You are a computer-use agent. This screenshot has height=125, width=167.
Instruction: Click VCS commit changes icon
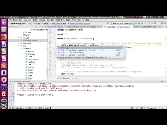[152, 23]
